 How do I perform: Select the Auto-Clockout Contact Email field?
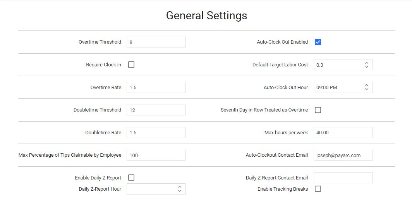pos(343,155)
